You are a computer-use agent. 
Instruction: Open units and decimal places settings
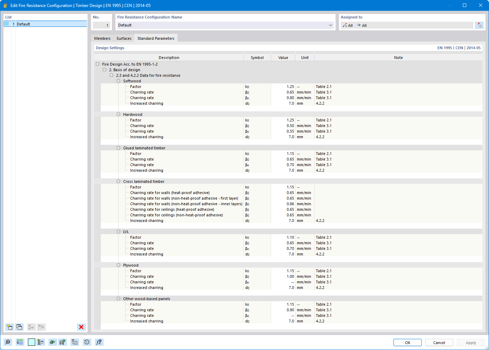point(20,342)
